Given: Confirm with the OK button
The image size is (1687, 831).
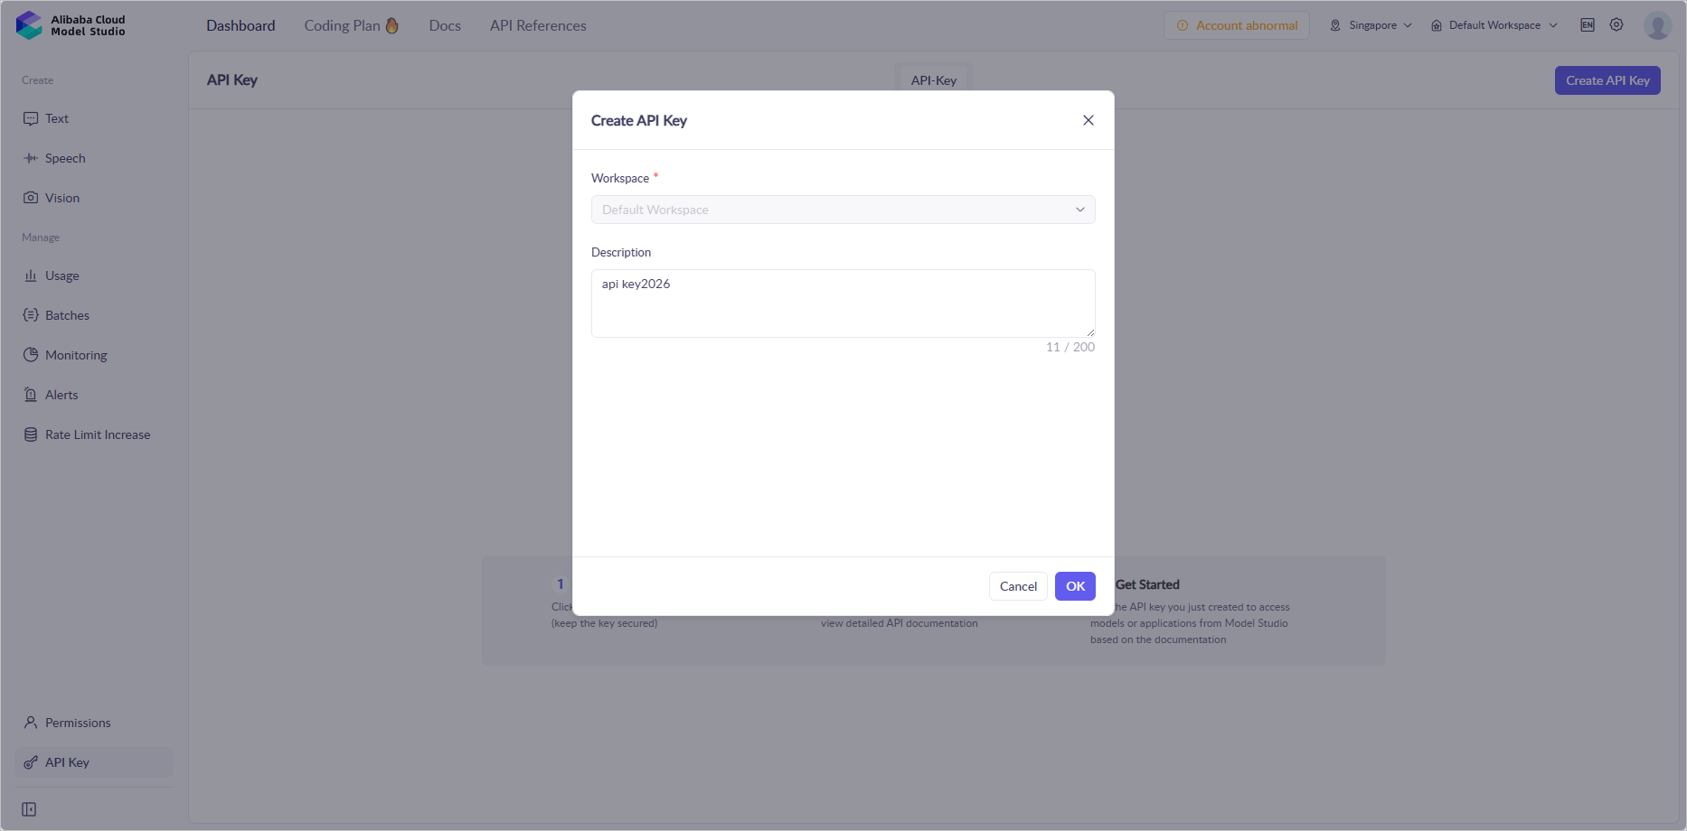Looking at the screenshot, I should 1075,586.
